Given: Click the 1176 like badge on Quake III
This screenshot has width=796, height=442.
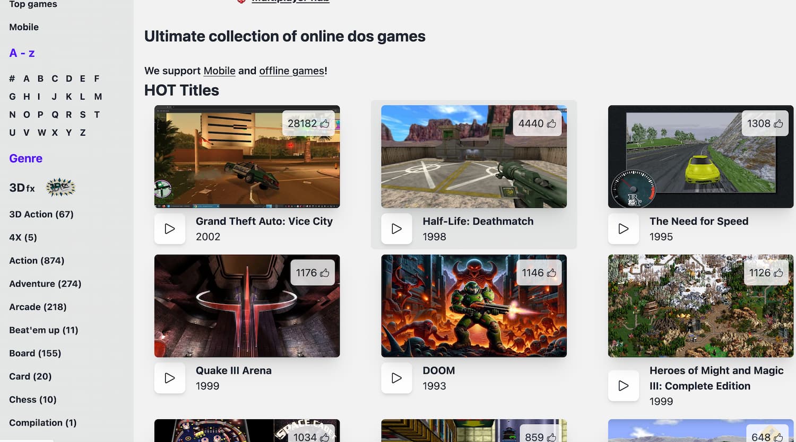Looking at the screenshot, I should tap(313, 273).
